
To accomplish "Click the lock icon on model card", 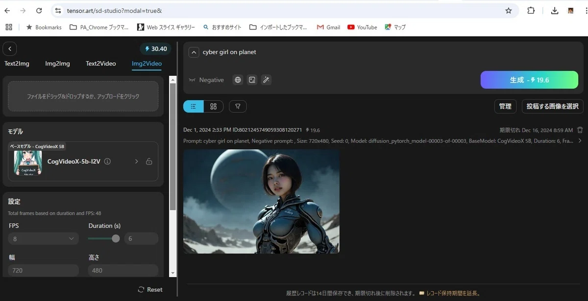I will (149, 162).
